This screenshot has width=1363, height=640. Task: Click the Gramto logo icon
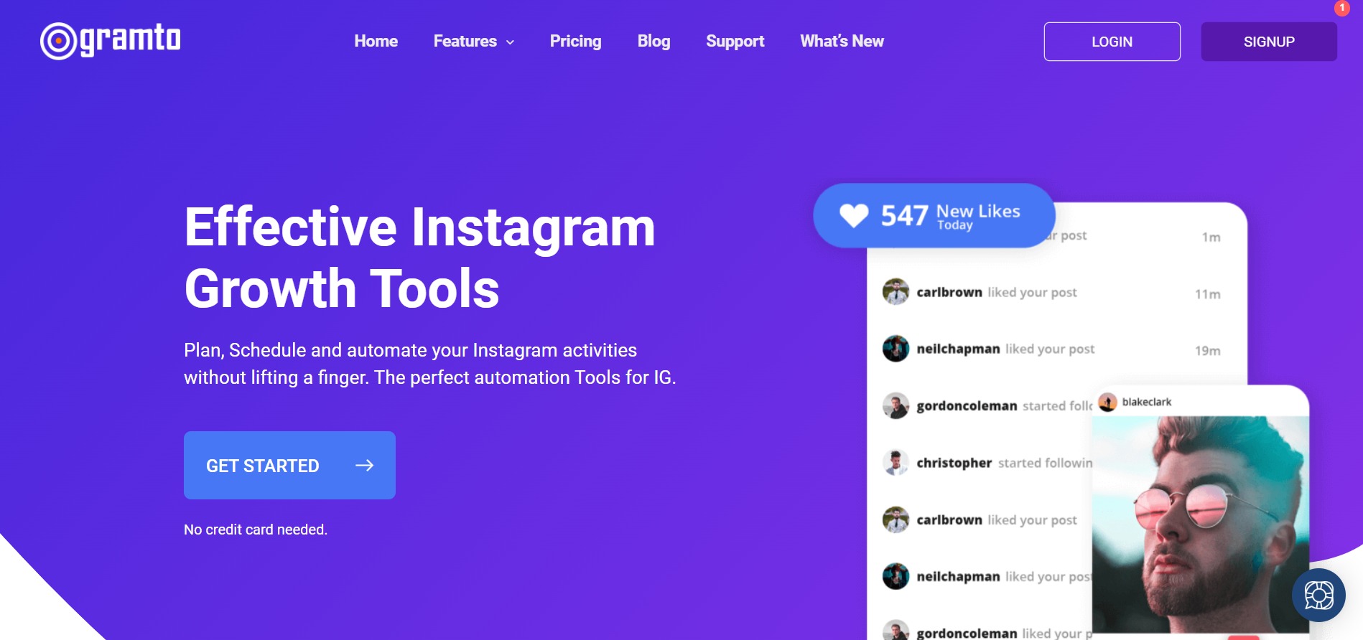click(x=58, y=41)
